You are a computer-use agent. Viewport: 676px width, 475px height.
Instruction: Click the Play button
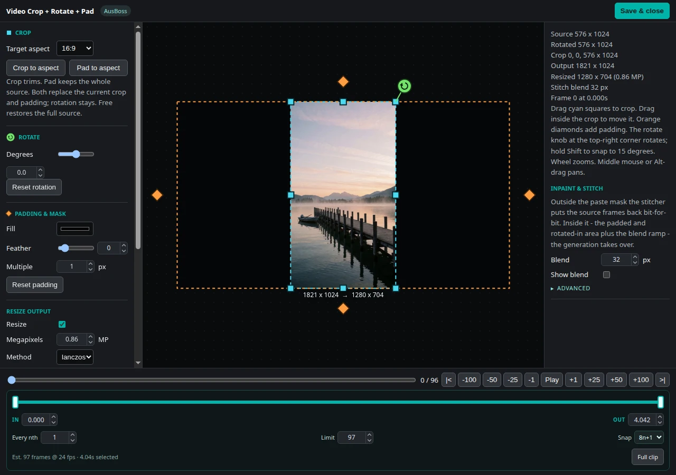tap(552, 380)
